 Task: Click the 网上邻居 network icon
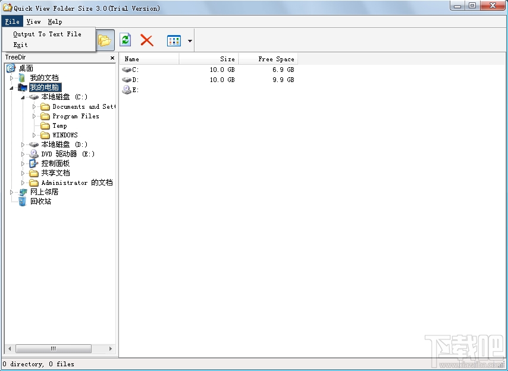pos(23,192)
